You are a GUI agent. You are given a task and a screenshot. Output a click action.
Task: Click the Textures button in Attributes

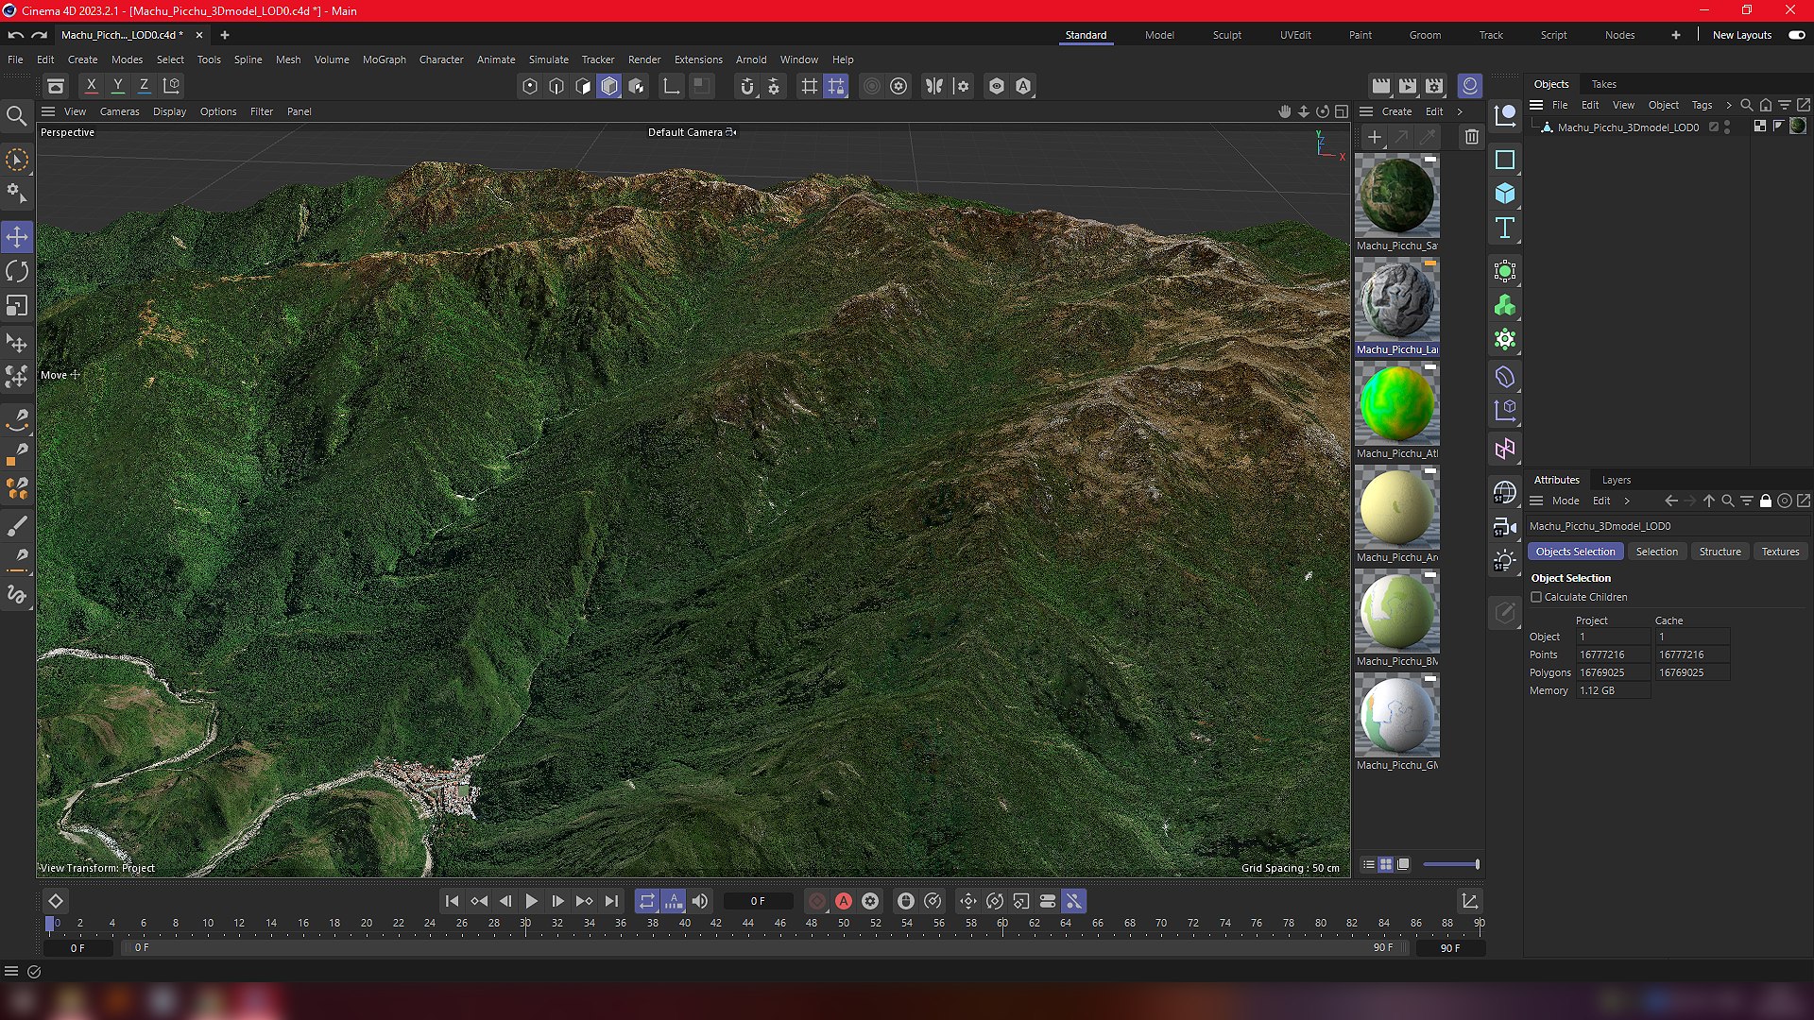1780,552
